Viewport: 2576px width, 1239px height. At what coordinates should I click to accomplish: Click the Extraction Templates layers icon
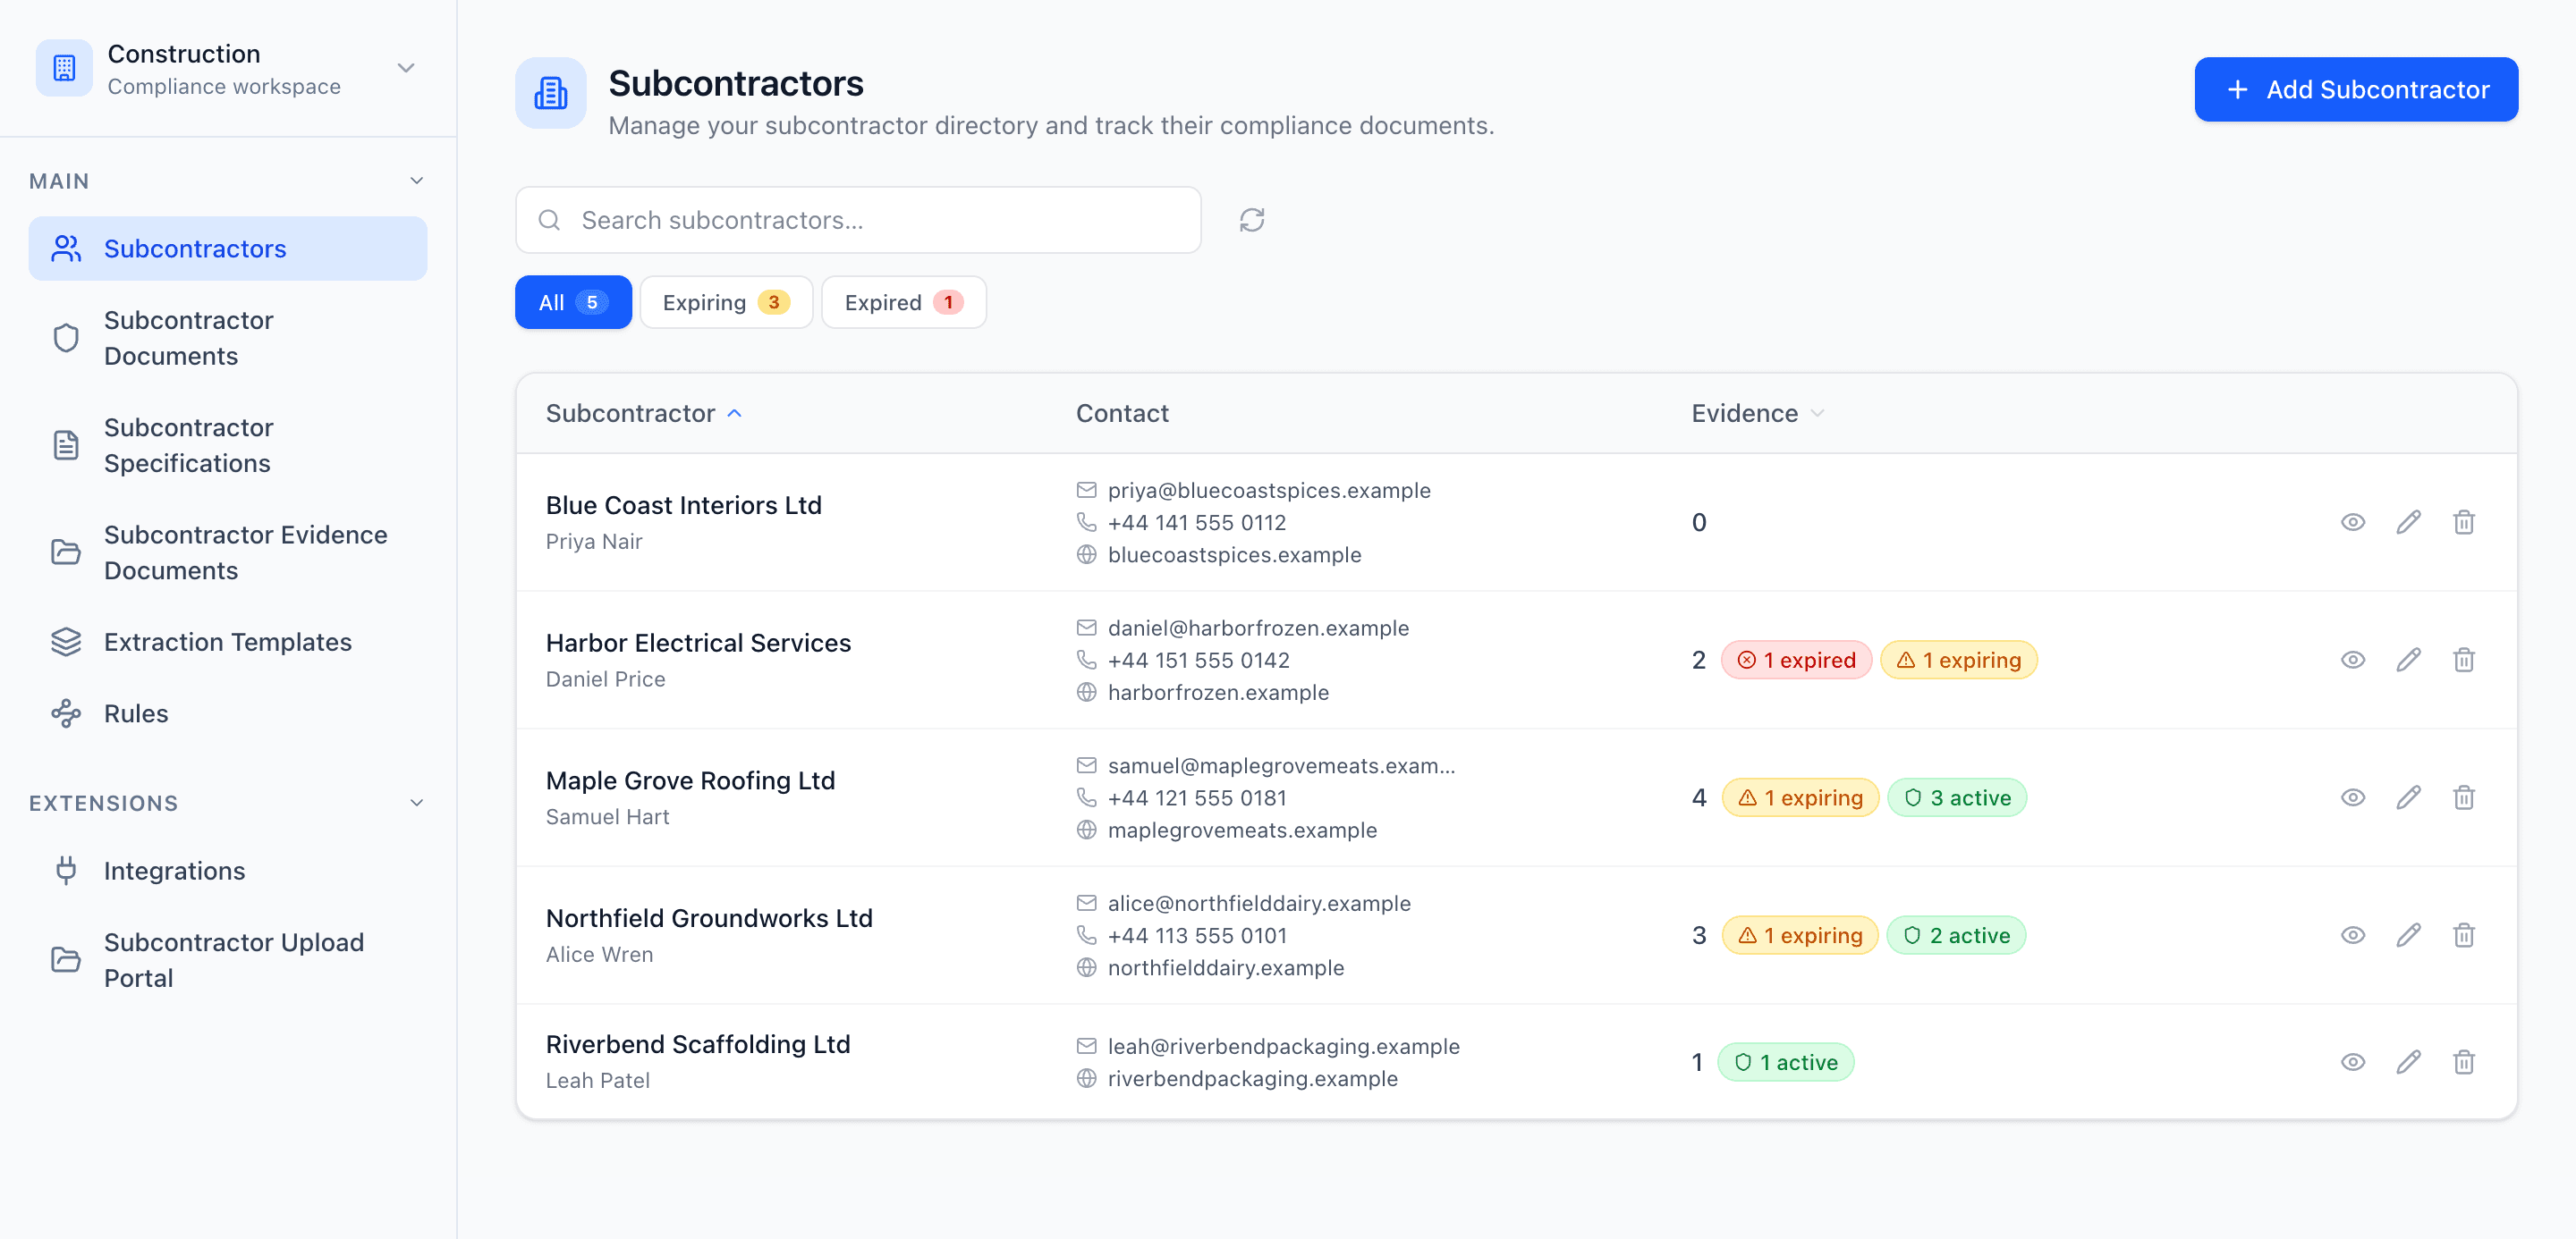(66, 643)
